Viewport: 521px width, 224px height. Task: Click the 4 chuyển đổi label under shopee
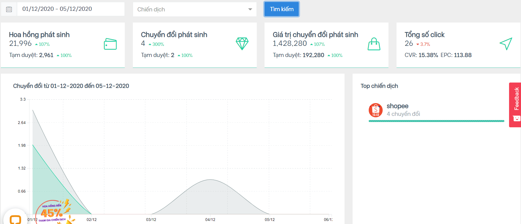tap(403, 114)
